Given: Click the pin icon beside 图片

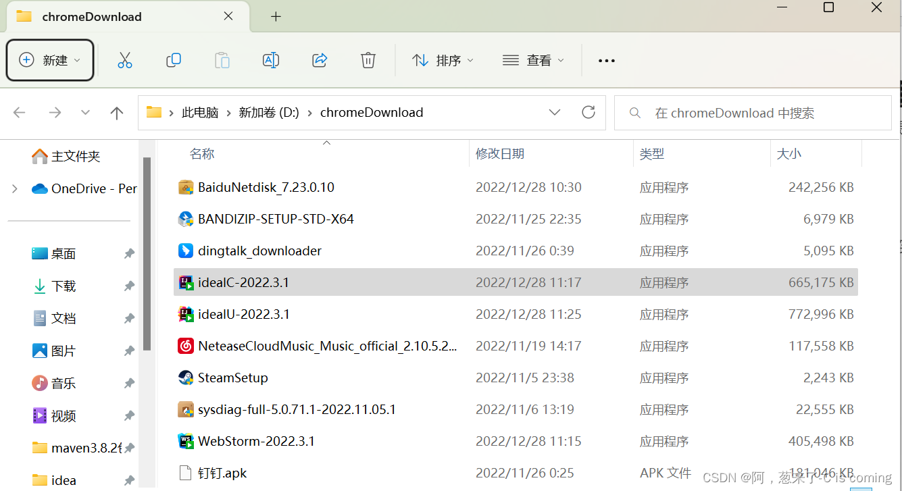Looking at the screenshot, I should click(x=129, y=351).
